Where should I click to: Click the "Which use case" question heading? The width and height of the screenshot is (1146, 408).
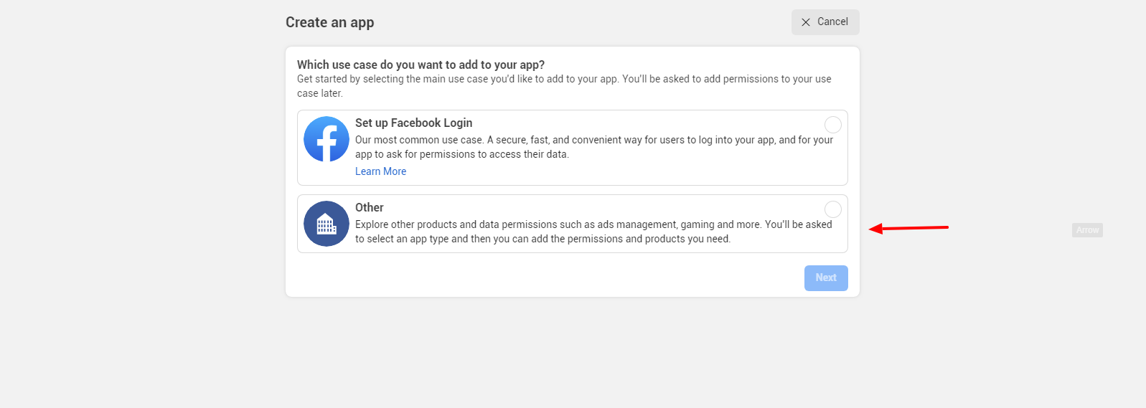pos(421,65)
